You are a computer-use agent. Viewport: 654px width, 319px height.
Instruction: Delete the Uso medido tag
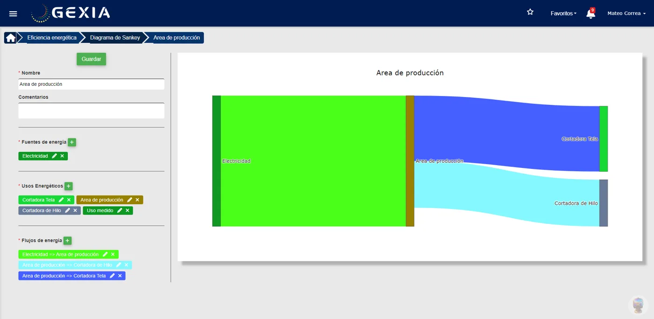coord(128,210)
